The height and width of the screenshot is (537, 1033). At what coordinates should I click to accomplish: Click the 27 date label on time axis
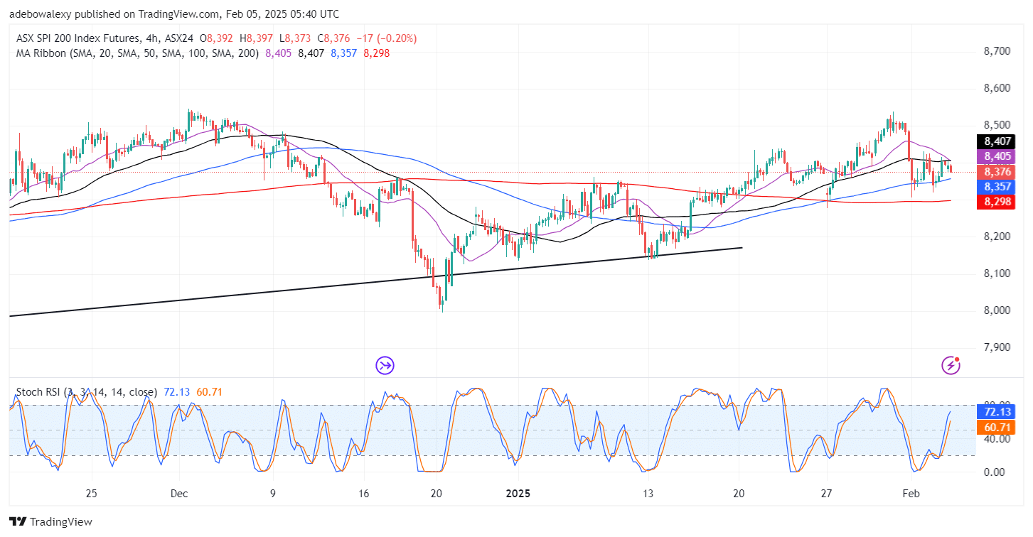coord(825,494)
